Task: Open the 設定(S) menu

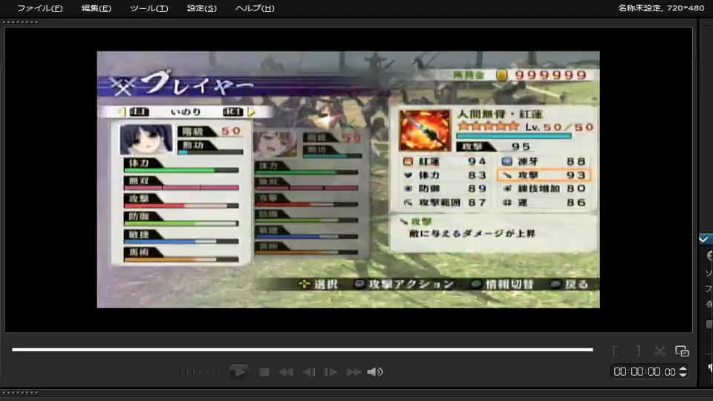Action: 201,8
